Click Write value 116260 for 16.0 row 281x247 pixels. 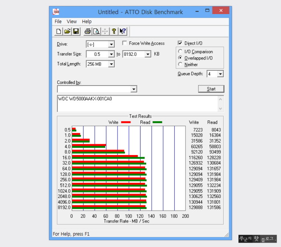(x=195, y=157)
